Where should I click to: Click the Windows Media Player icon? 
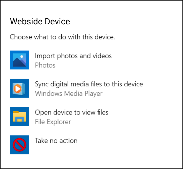(x=19, y=88)
